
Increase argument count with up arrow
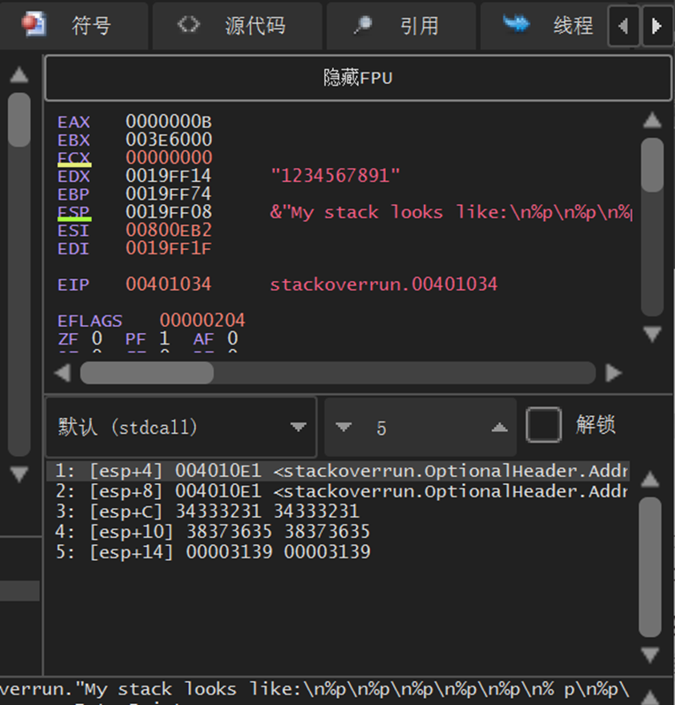tap(499, 427)
